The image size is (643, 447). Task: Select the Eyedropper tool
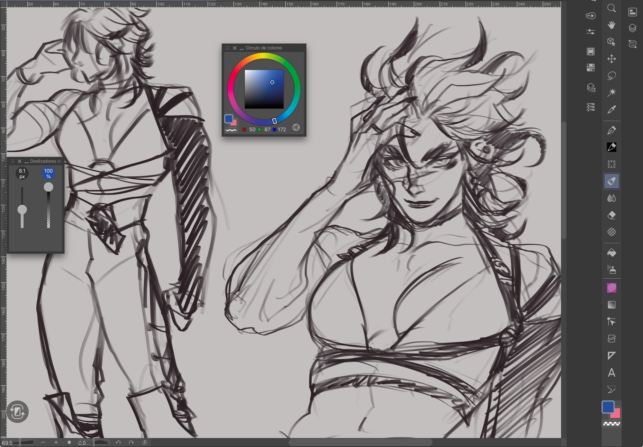pos(611,110)
